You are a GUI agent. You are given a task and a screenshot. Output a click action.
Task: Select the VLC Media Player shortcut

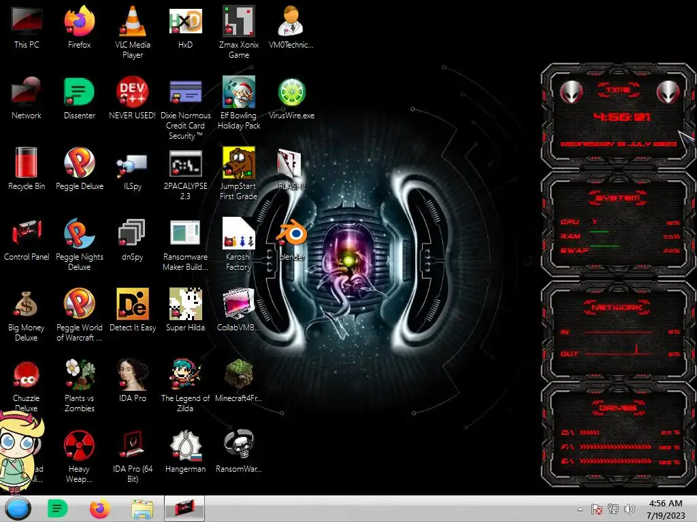tap(133, 32)
